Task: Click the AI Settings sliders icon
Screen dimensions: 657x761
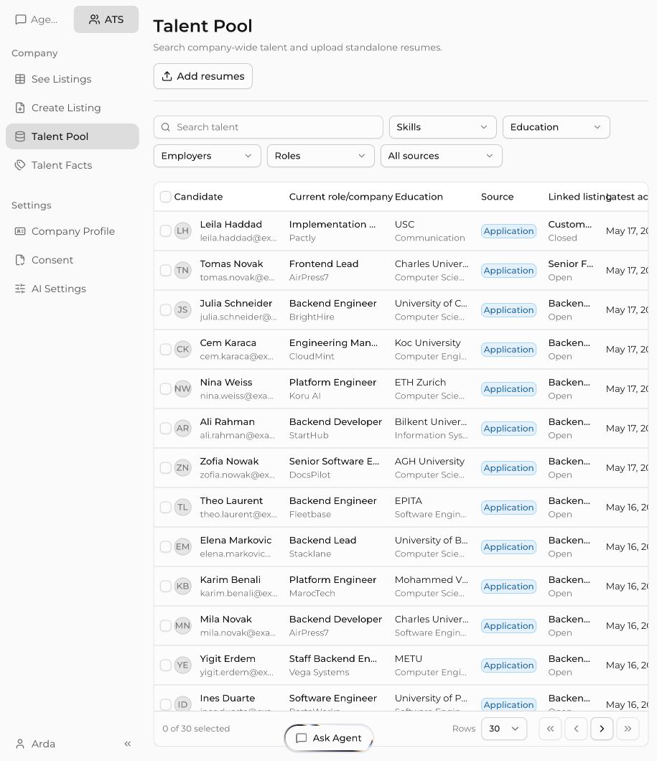Action: (20, 289)
